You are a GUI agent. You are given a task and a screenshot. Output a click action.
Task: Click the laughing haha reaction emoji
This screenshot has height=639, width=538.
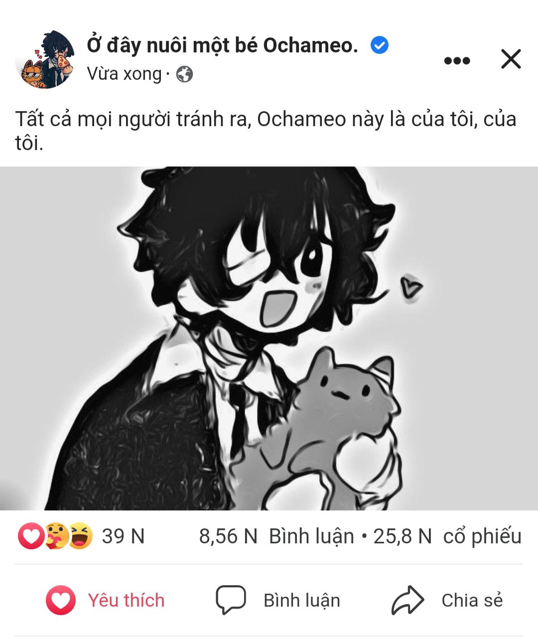(80, 536)
